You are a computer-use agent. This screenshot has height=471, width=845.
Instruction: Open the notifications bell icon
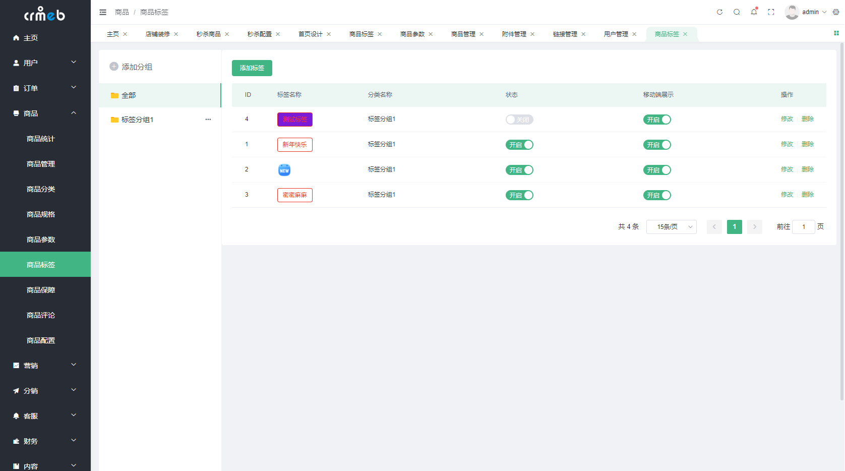[x=754, y=12]
